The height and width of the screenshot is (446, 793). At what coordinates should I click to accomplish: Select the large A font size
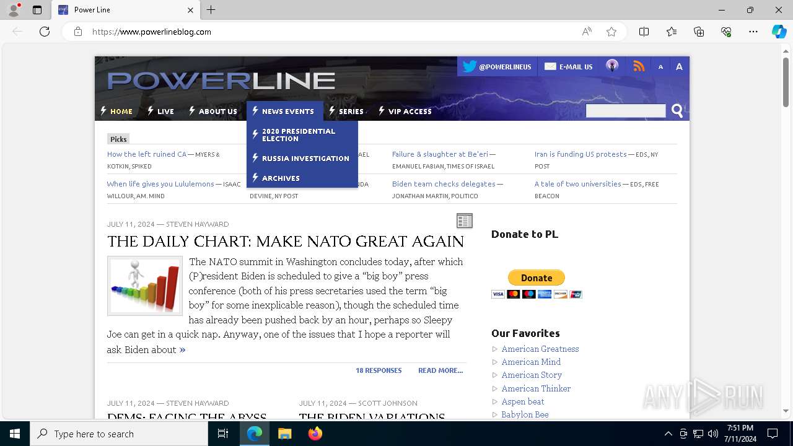tap(679, 66)
